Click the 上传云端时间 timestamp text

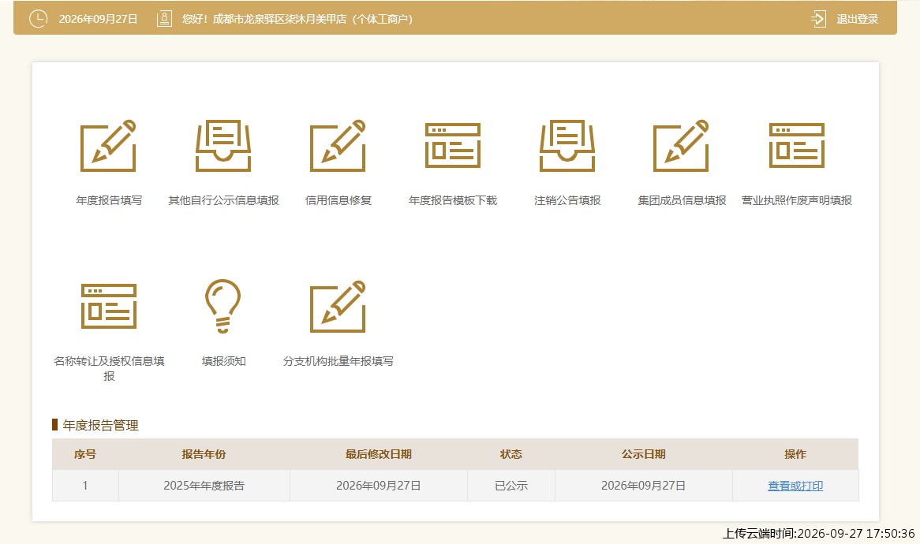818,534
